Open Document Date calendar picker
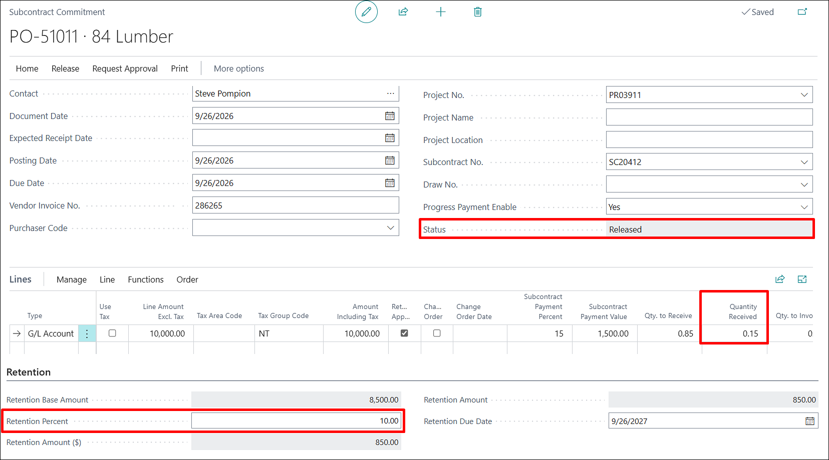The height and width of the screenshot is (460, 829). (390, 116)
